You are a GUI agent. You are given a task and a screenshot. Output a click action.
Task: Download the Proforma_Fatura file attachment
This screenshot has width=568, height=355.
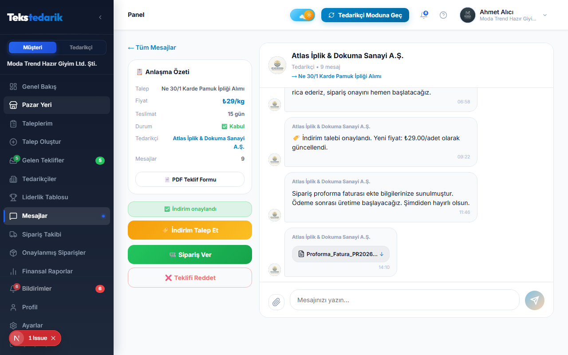pos(341,254)
